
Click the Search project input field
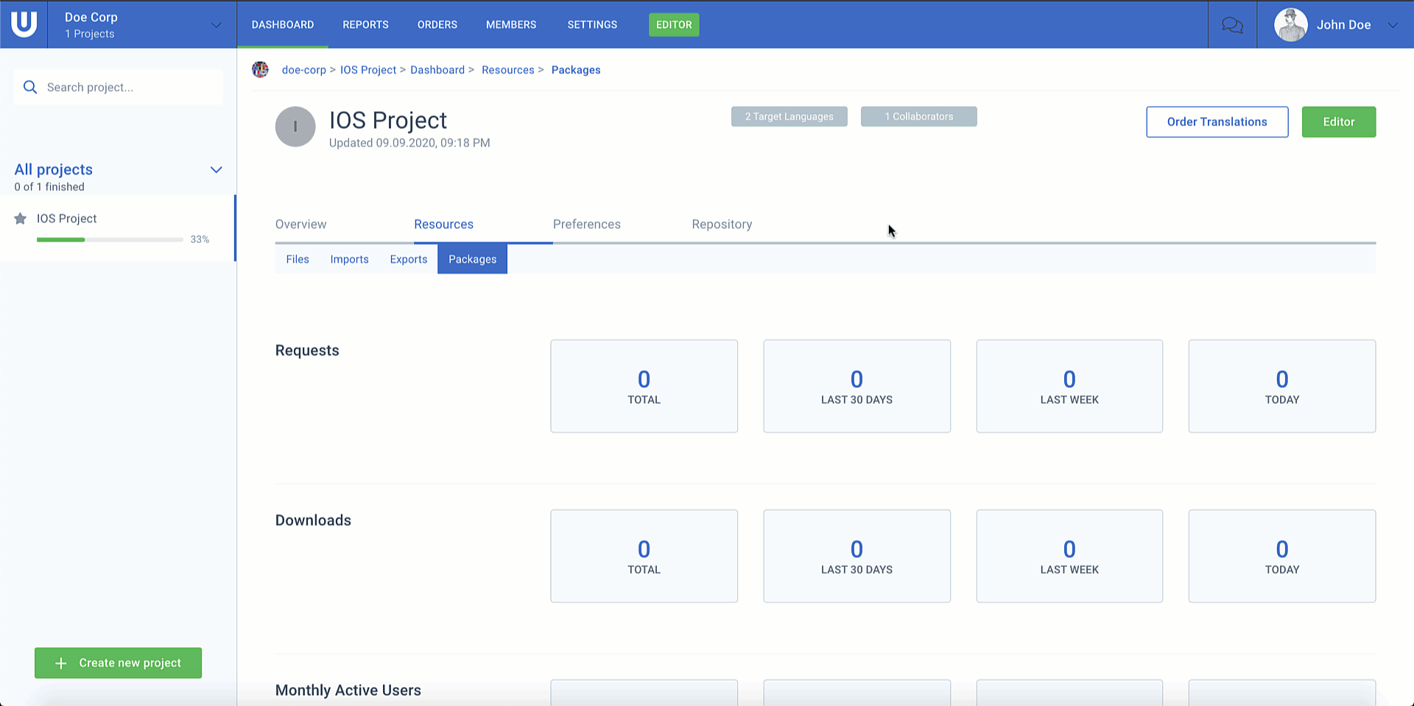click(x=118, y=87)
